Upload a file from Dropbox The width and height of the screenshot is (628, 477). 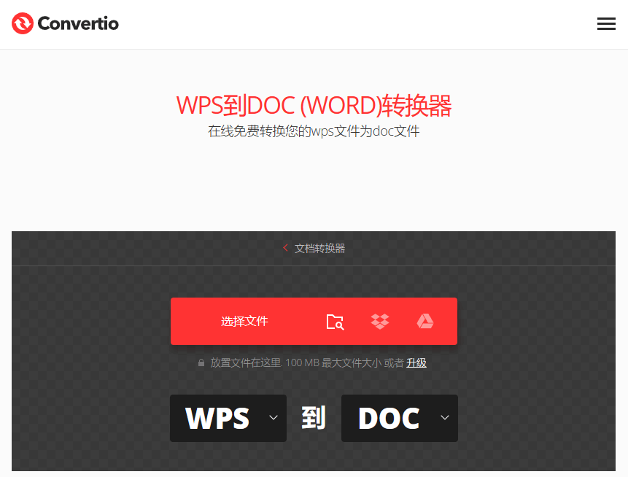[x=379, y=321]
